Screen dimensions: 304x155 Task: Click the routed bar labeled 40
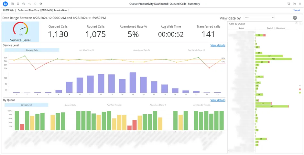coord(259,77)
